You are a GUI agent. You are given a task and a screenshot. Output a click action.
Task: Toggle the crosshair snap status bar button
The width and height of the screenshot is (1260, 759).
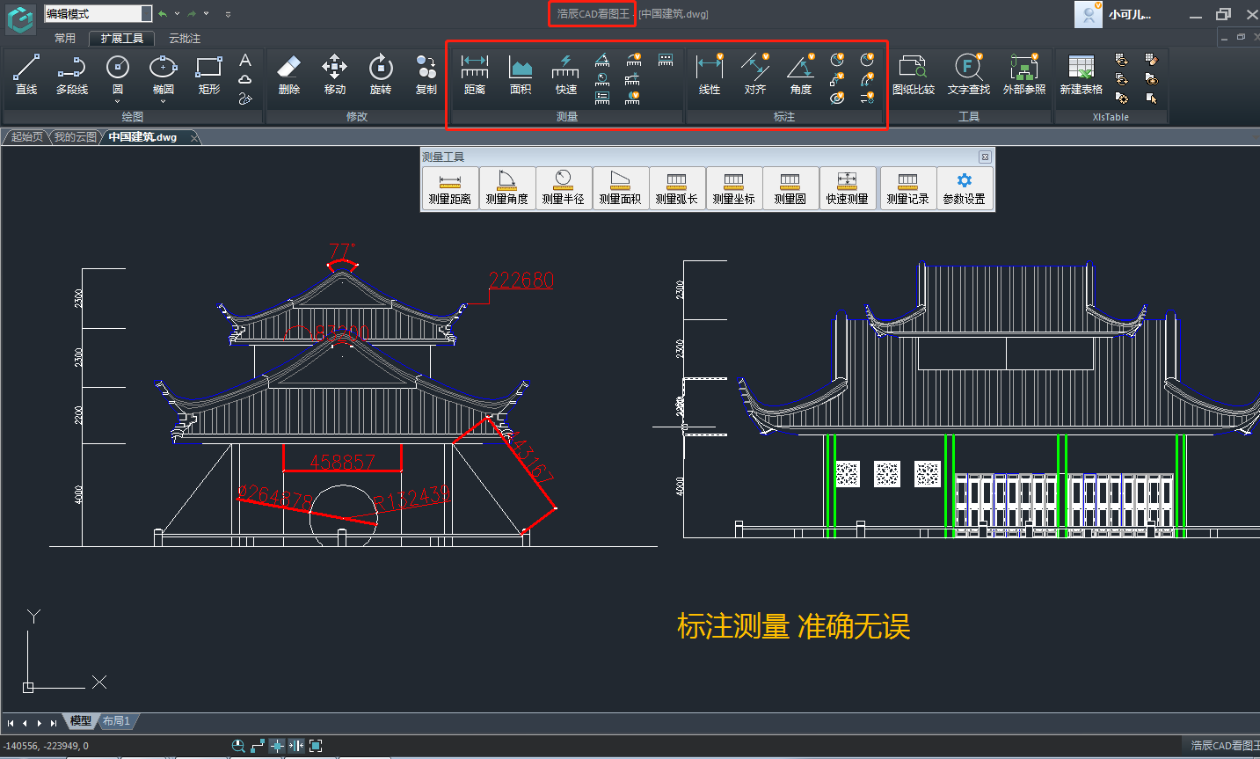[x=277, y=746]
